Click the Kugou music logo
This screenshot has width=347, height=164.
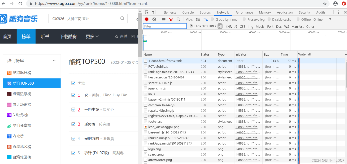point(19,19)
